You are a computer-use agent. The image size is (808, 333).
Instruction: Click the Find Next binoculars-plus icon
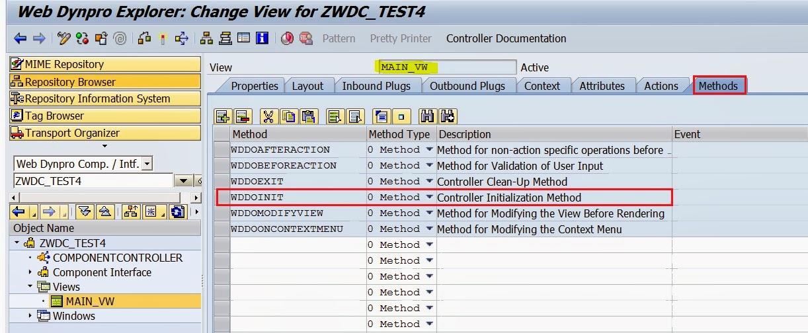[448, 117]
